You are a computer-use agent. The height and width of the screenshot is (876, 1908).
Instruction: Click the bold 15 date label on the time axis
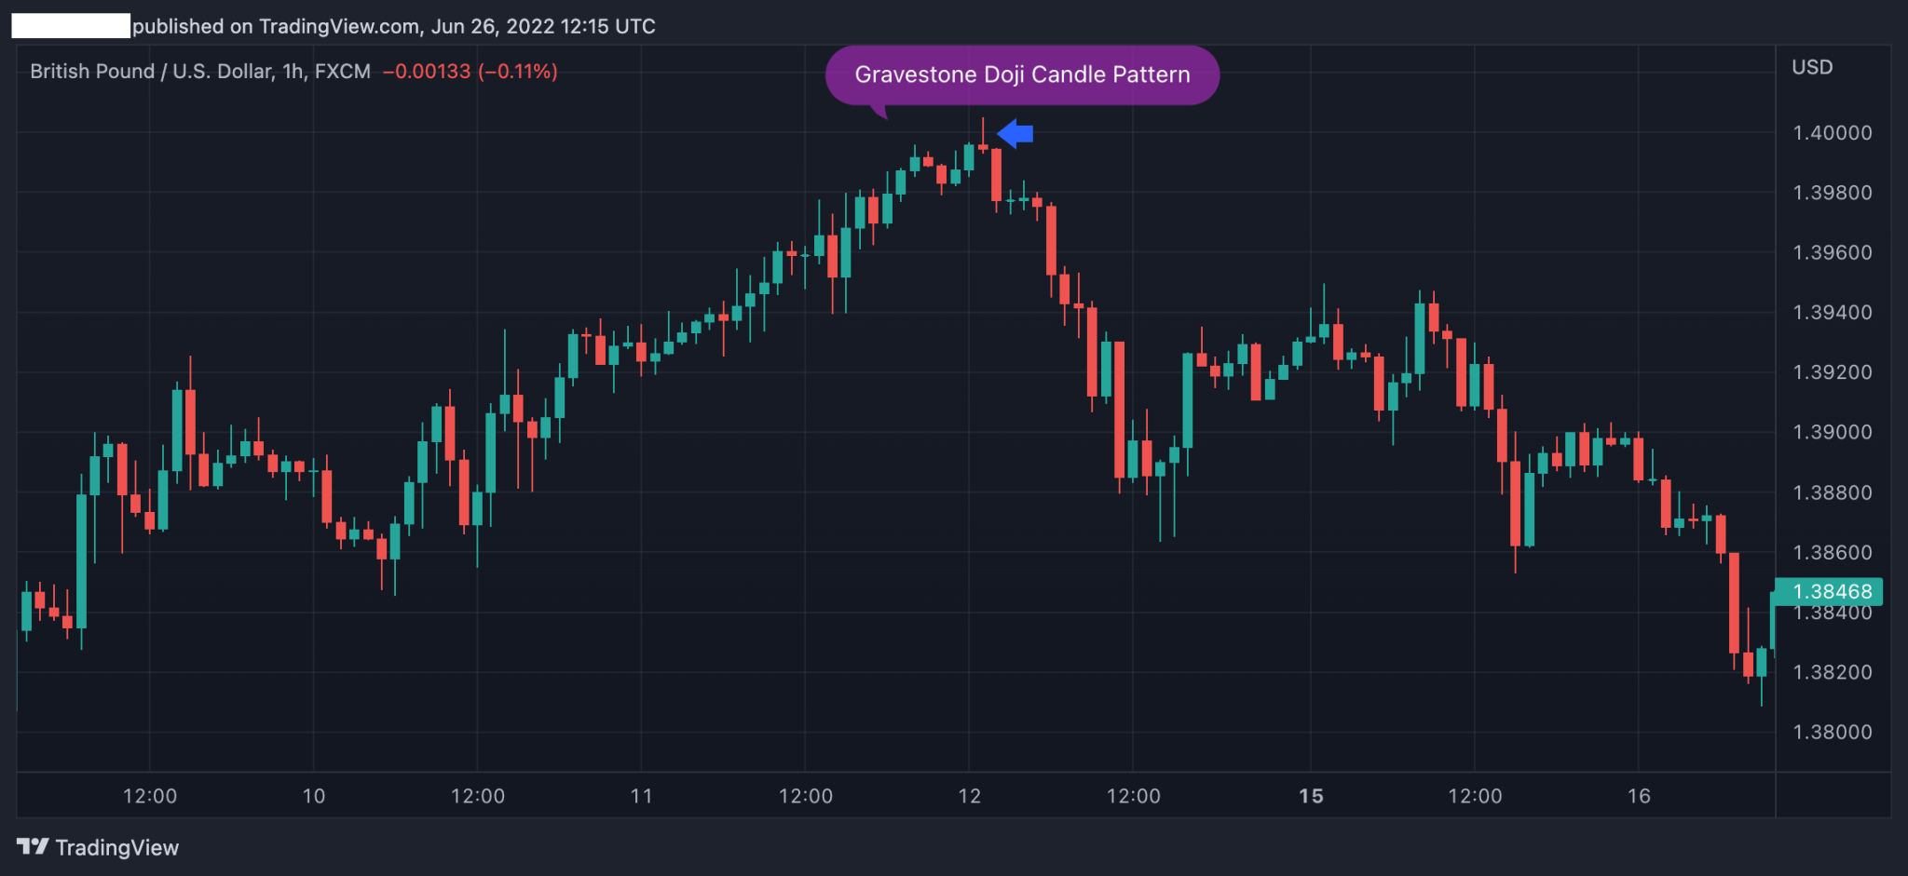tap(1310, 796)
